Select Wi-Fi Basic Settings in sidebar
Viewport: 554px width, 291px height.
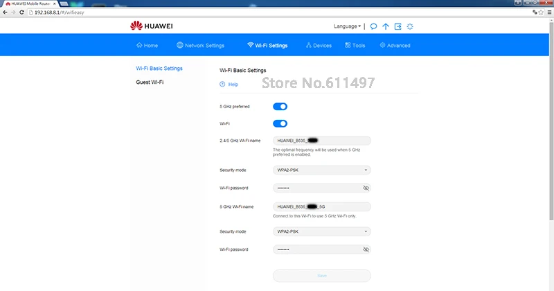pyautogui.click(x=159, y=68)
